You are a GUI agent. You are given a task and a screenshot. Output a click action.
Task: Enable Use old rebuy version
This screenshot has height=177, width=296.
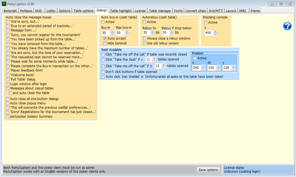point(144,43)
